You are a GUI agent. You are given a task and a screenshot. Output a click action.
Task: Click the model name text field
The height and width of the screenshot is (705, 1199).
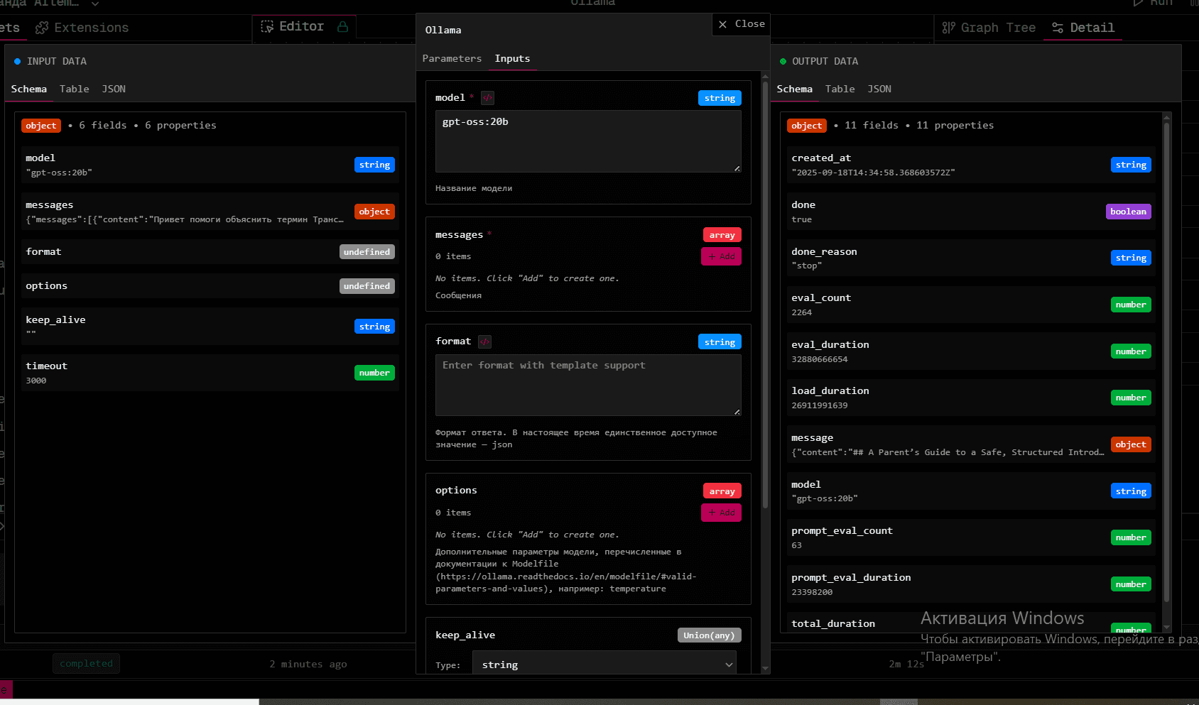coord(587,141)
